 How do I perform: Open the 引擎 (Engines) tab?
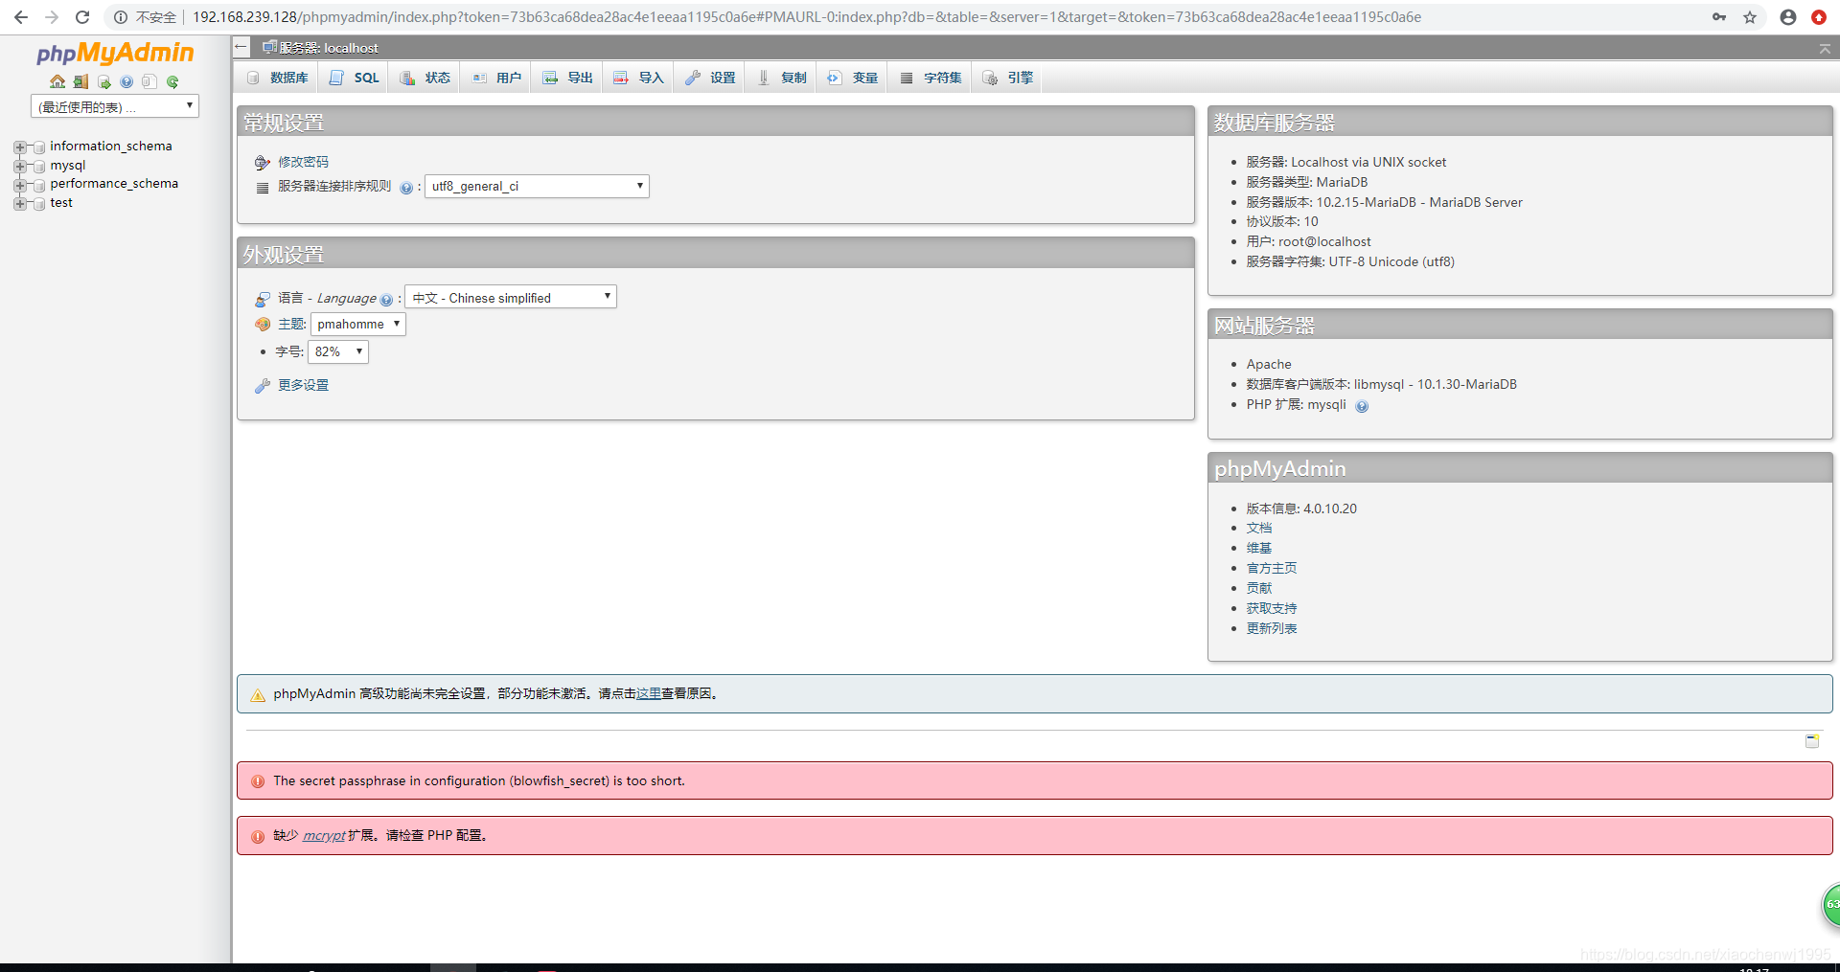pos(1007,78)
